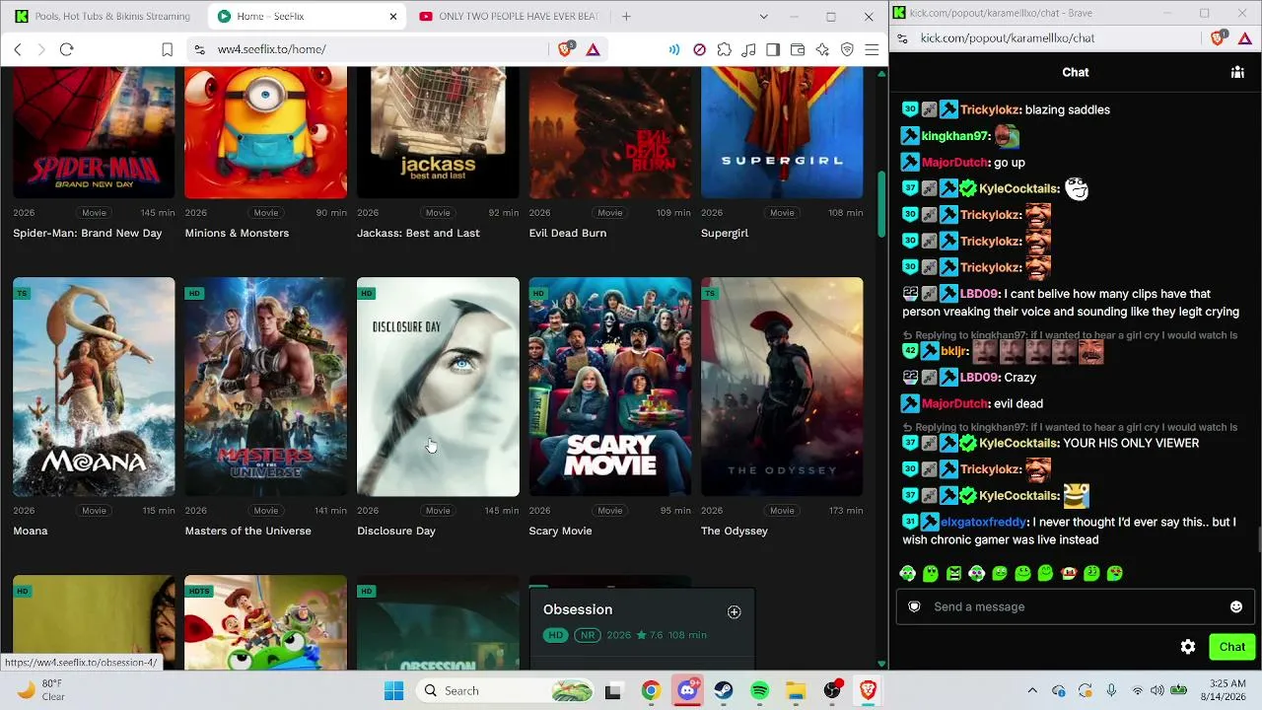Screen dimensions: 1262x710
Task: Open the Brave hamburger main menu
Action: (x=872, y=49)
